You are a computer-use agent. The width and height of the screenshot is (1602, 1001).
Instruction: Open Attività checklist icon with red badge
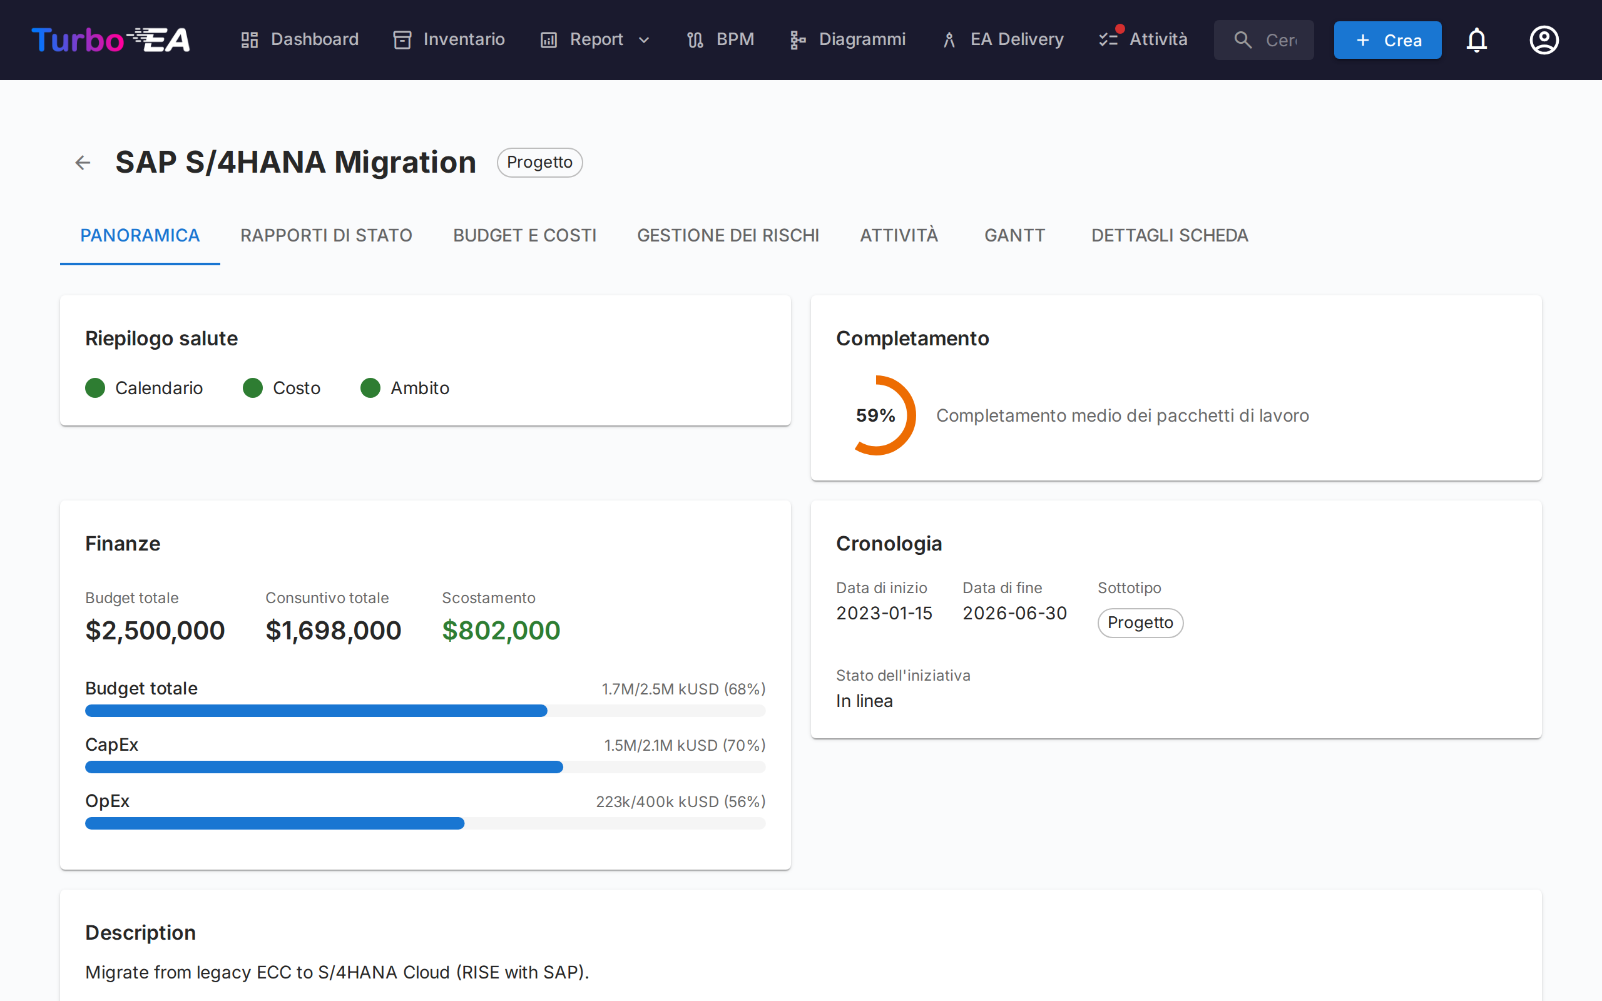click(x=1108, y=39)
